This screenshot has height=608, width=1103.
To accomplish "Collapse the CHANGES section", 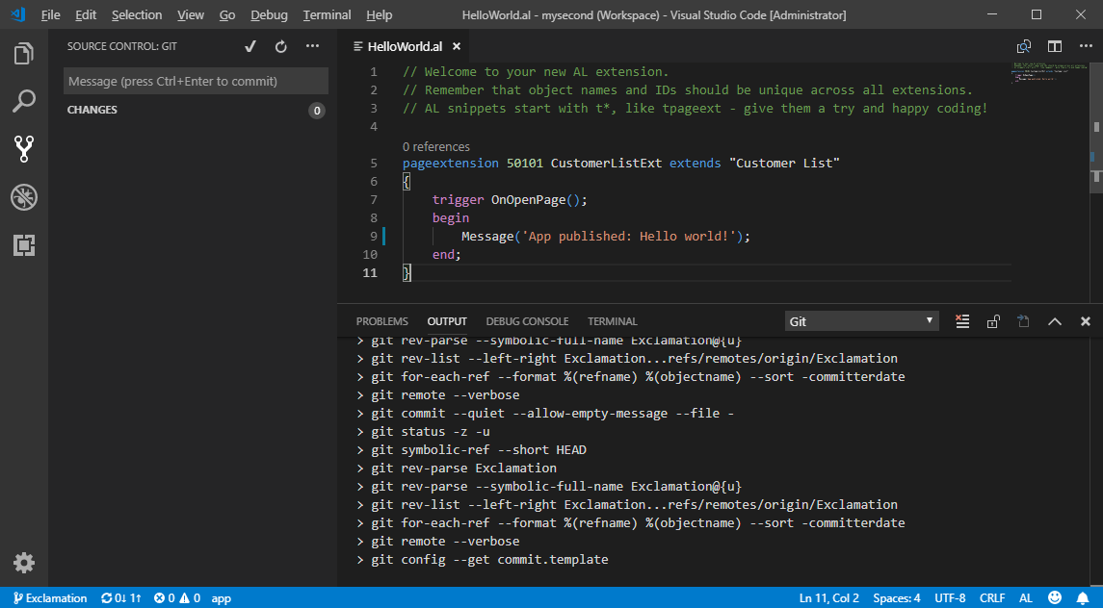I will click(x=92, y=111).
